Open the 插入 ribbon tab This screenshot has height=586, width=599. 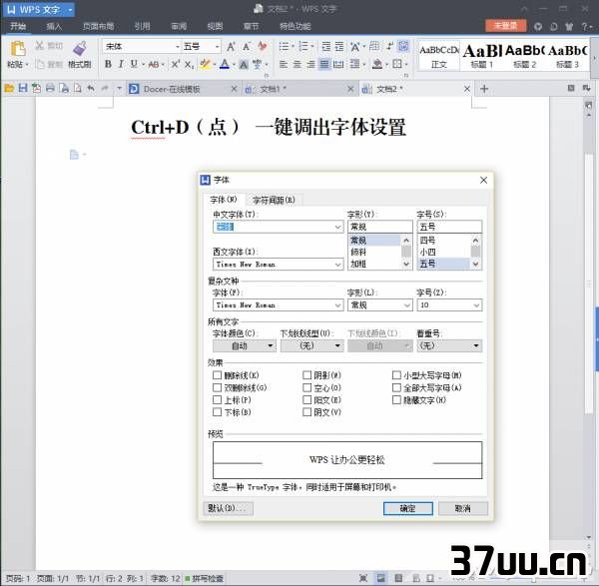click(54, 26)
